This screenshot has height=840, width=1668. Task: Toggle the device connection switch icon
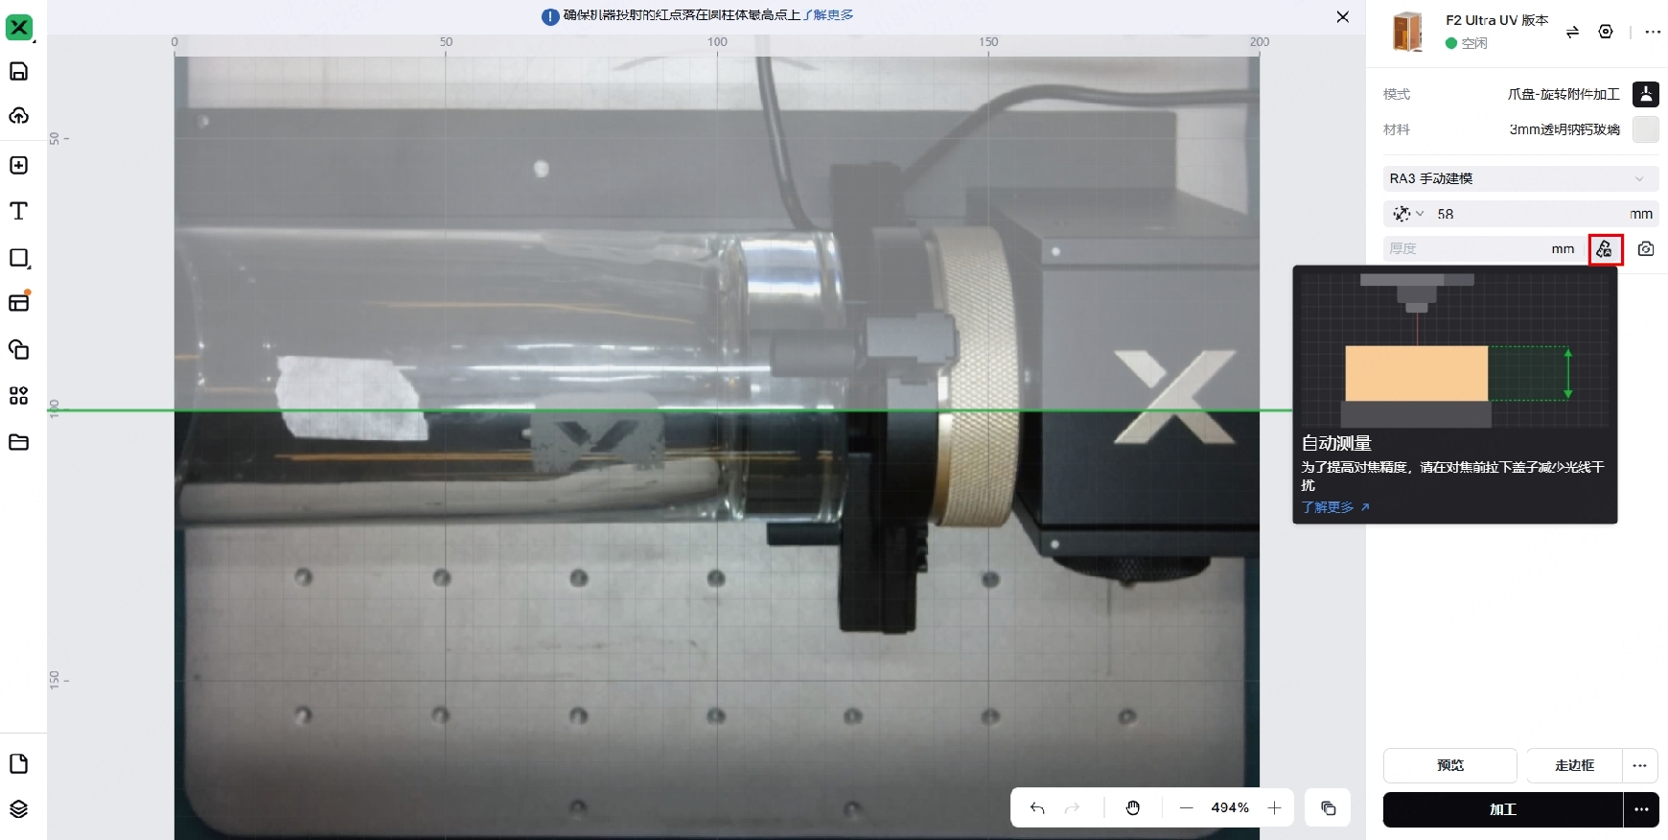click(1572, 33)
